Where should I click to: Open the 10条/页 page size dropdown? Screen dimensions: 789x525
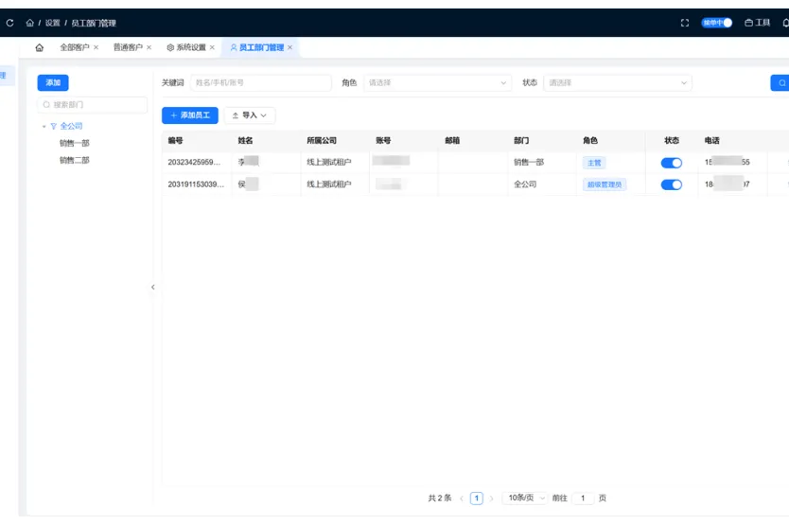click(525, 498)
